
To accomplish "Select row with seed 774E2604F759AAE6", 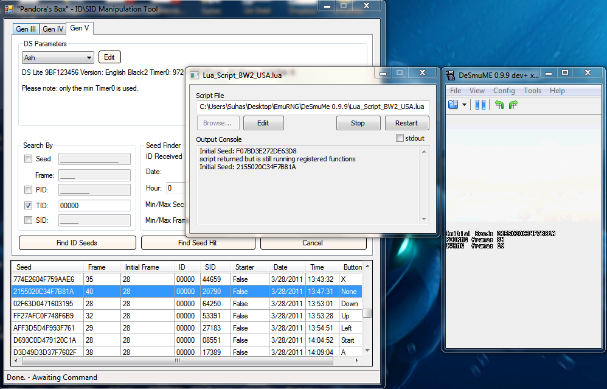I will [187, 279].
